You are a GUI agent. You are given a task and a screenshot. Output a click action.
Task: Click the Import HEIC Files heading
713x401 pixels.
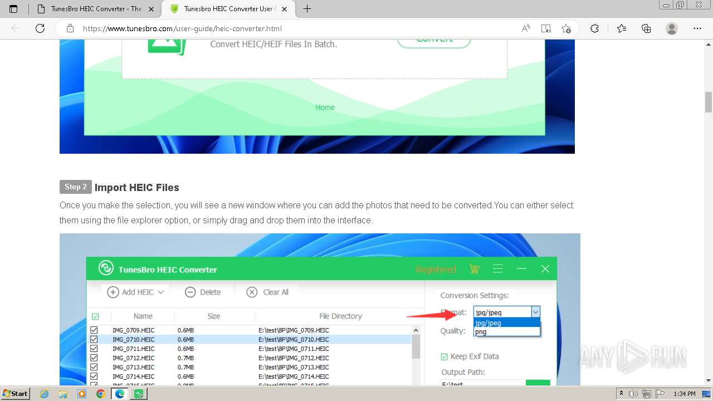(x=136, y=187)
